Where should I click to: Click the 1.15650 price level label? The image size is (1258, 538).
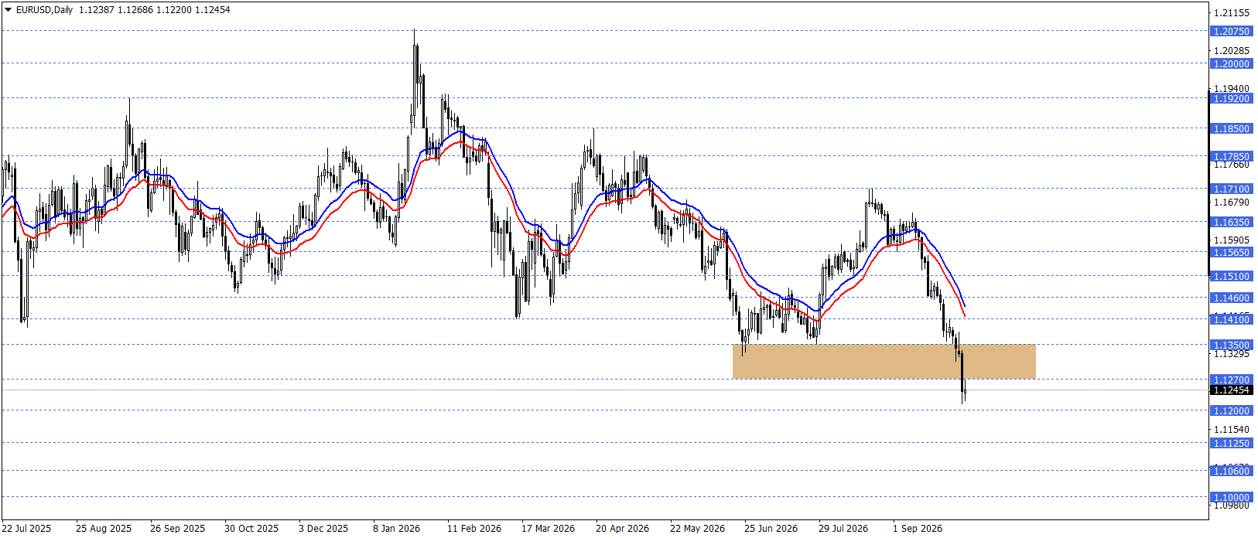click(x=1231, y=253)
